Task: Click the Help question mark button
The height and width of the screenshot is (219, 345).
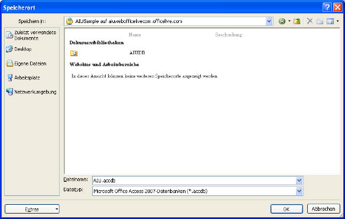Action: 327,8
